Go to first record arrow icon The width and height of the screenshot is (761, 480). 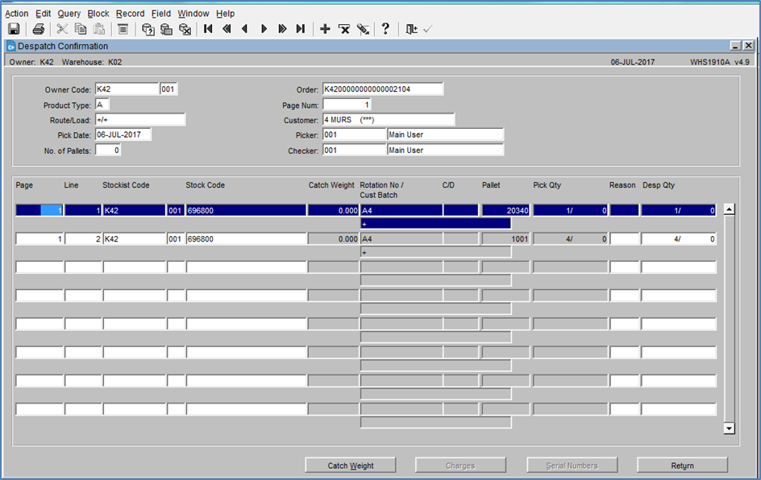click(208, 29)
